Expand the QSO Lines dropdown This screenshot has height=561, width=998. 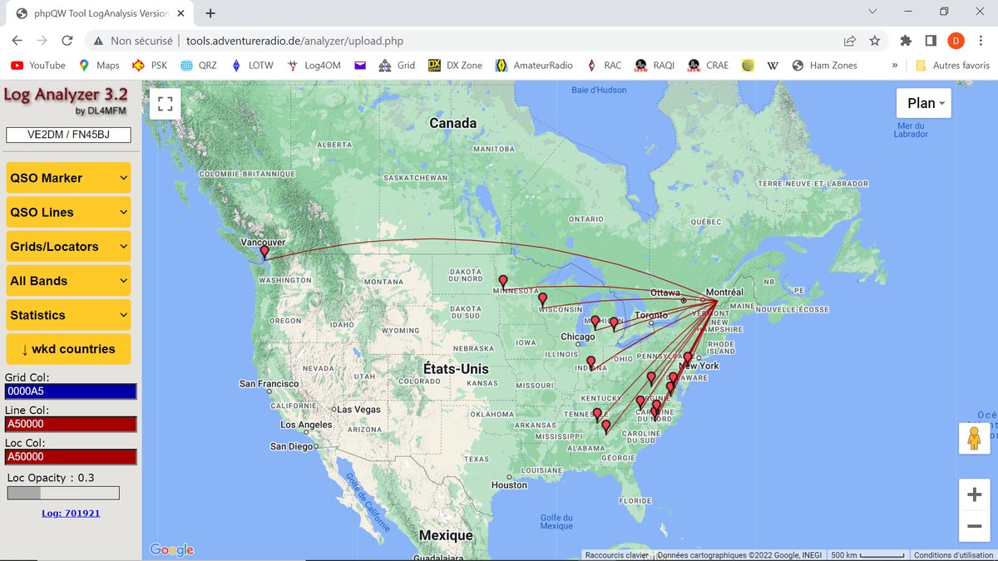point(68,212)
